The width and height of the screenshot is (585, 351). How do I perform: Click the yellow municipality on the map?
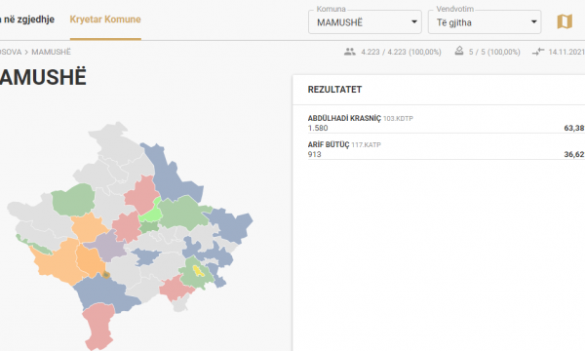[198, 271]
